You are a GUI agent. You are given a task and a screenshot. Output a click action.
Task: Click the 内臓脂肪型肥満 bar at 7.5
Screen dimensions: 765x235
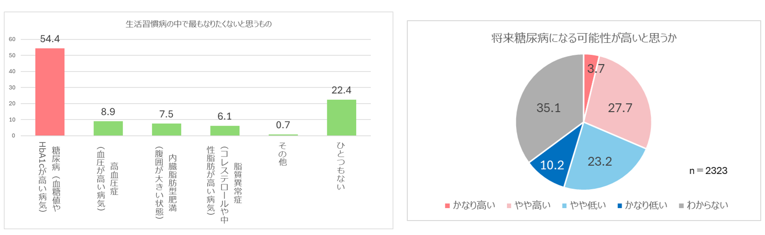(x=167, y=130)
